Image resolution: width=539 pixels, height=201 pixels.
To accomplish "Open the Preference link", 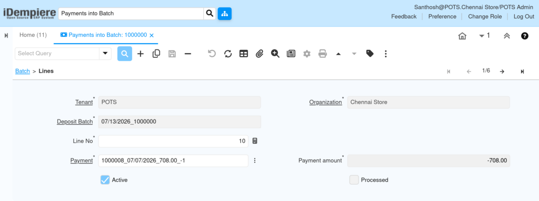I will click(x=442, y=16).
